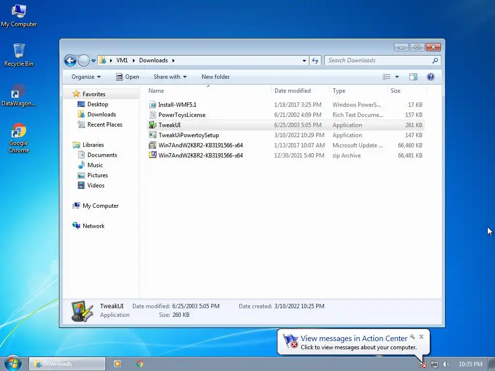Open the address bar history dropdown

click(x=304, y=60)
